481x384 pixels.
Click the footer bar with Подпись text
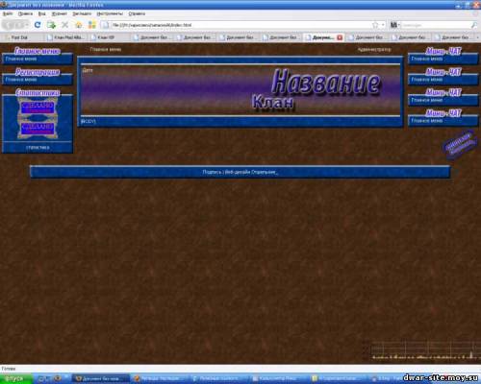pyautogui.click(x=240, y=172)
